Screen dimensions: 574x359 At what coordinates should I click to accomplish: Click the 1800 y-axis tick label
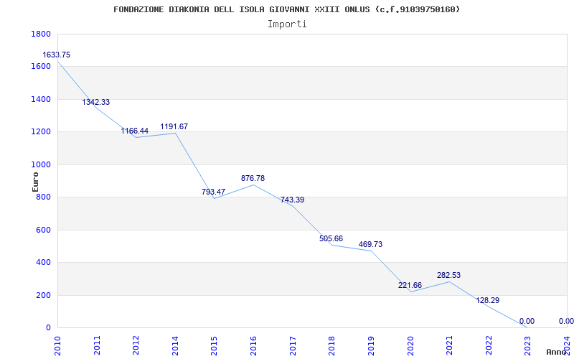pos(41,34)
